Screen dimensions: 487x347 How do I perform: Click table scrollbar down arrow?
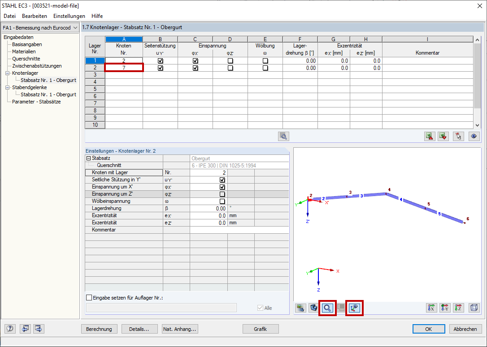(478, 125)
